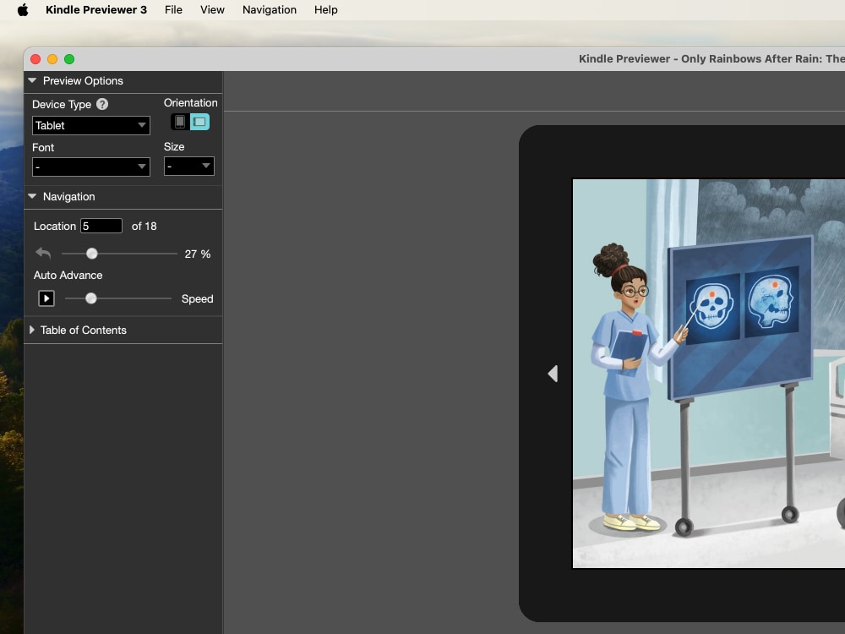Open the View menu
Image resolution: width=845 pixels, height=634 pixels.
[212, 9]
